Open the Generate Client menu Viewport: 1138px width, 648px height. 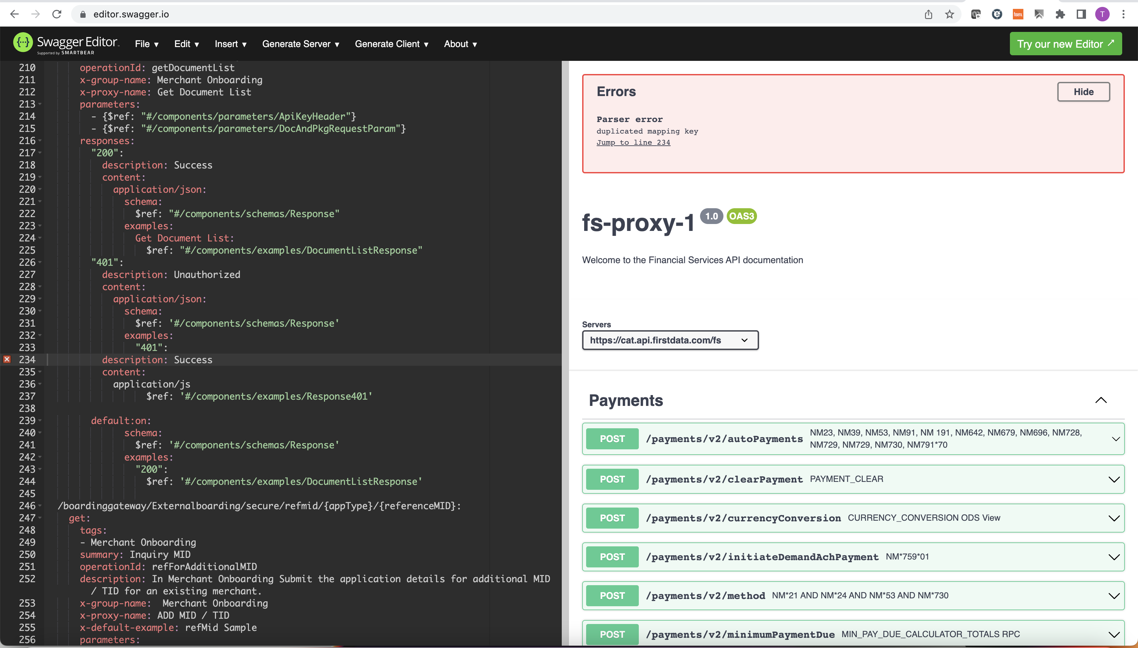tap(391, 44)
